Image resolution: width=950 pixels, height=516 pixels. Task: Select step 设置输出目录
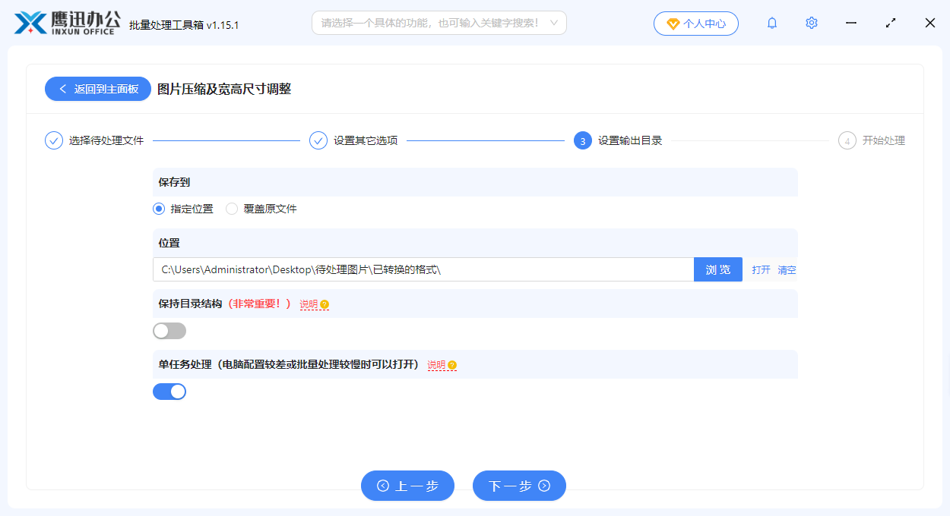[630, 140]
